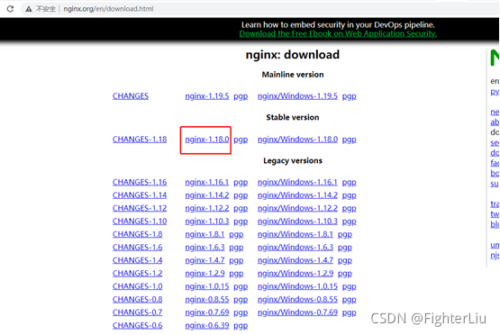Download nginx/Windows-1.8.1

tap(295, 234)
